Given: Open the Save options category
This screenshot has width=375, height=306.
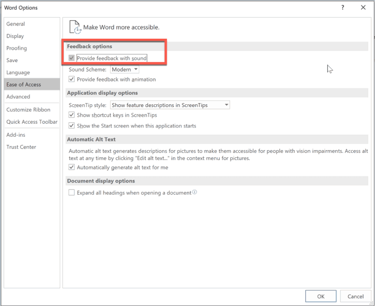Looking at the screenshot, I should (x=32, y=60).
